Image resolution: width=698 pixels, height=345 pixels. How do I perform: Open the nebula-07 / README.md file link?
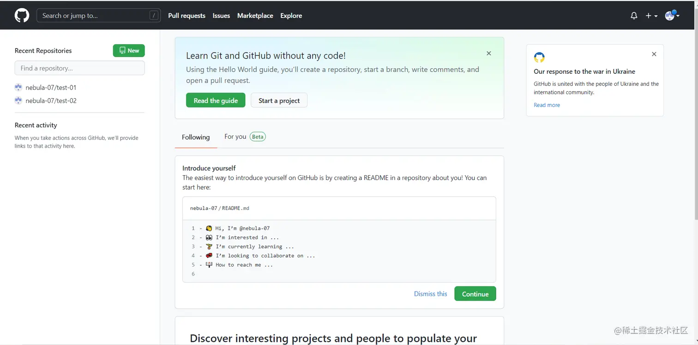pos(220,208)
